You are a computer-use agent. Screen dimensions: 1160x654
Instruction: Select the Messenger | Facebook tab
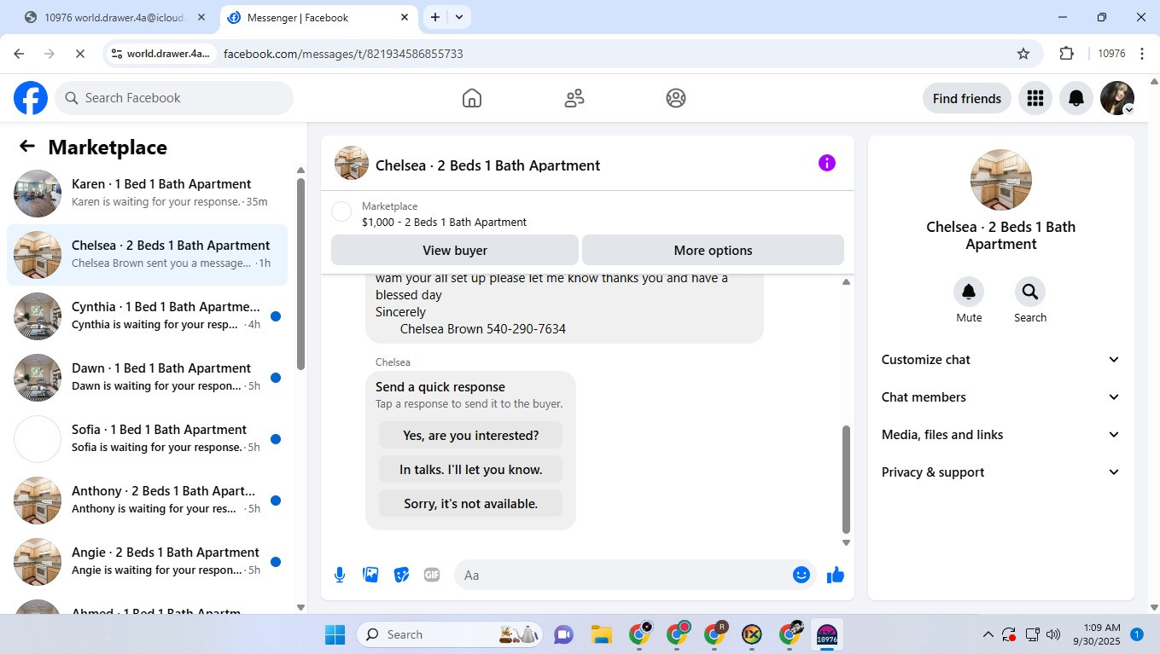tap(318, 17)
